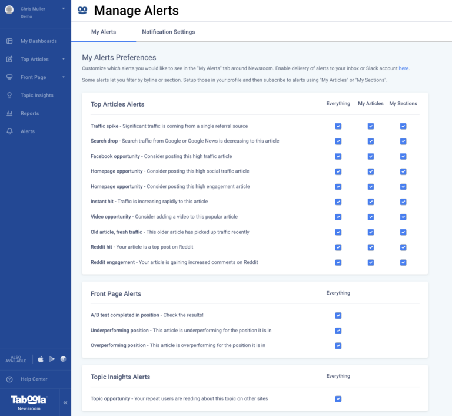Expand the Front Page submenu arrow
The image size is (452, 416).
(x=64, y=77)
